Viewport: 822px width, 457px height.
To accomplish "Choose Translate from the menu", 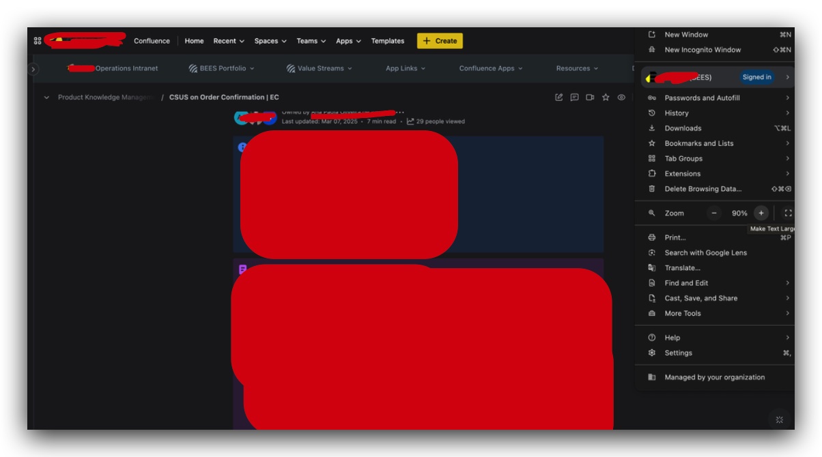I will (714, 268).
